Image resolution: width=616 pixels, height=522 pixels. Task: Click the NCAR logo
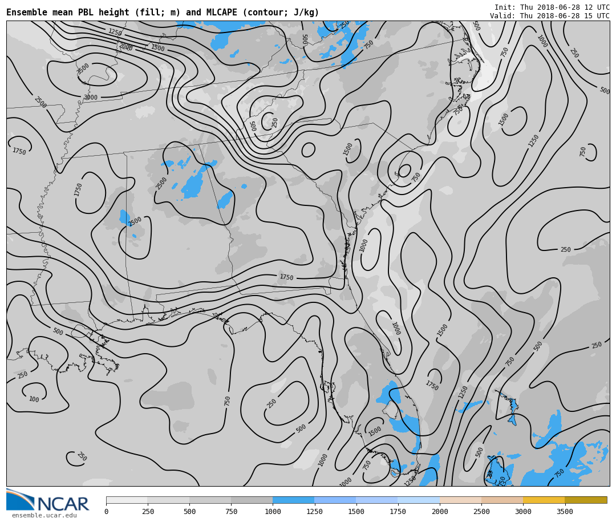pyautogui.click(x=47, y=500)
